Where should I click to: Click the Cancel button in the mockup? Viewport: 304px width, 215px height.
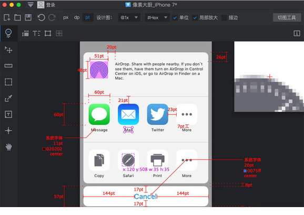(146, 197)
